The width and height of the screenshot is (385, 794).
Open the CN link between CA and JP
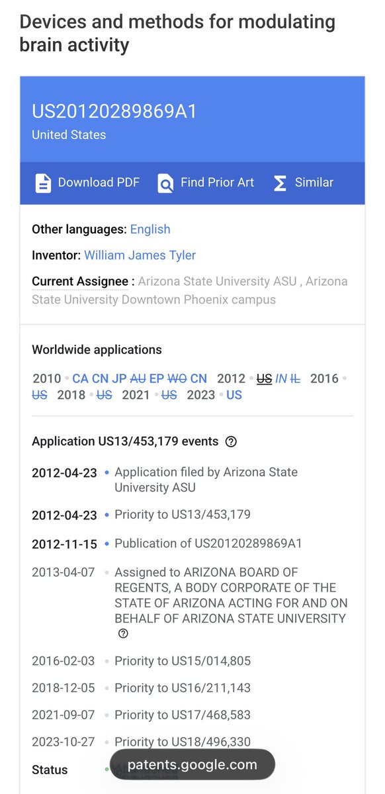pos(100,378)
